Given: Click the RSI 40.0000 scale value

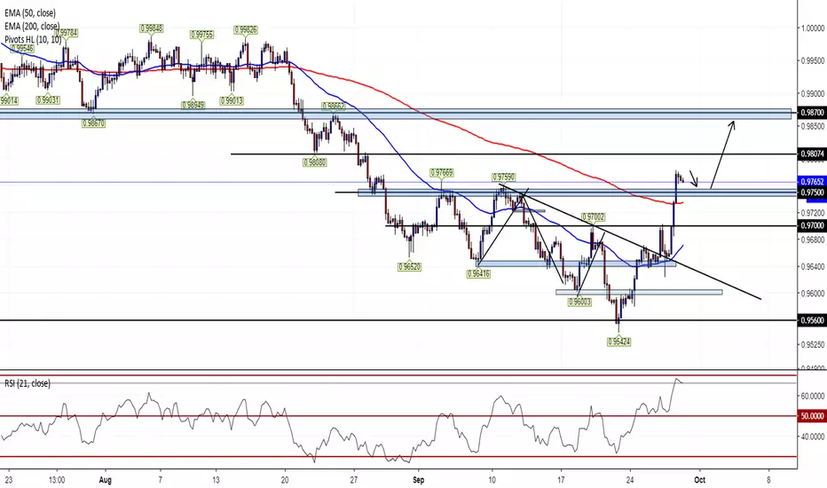Looking at the screenshot, I should [x=813, y=437].
